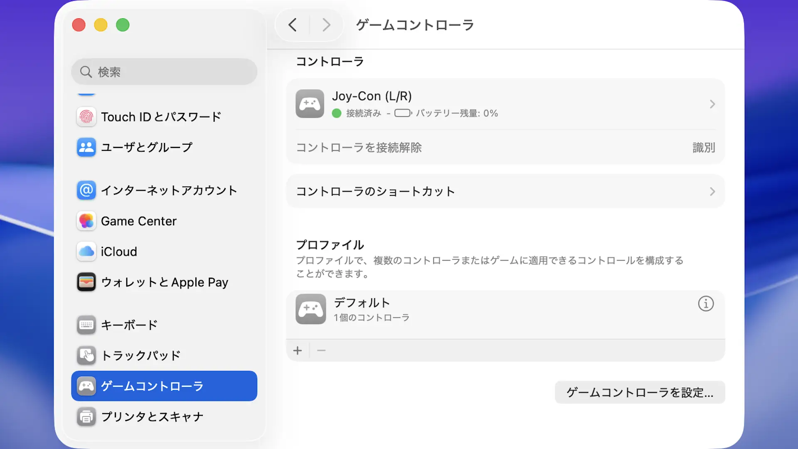This screenshot has height=449, width=798.
Task: Click the ウォレットとApple Pay wallet icon
Action: coord(86,282)
